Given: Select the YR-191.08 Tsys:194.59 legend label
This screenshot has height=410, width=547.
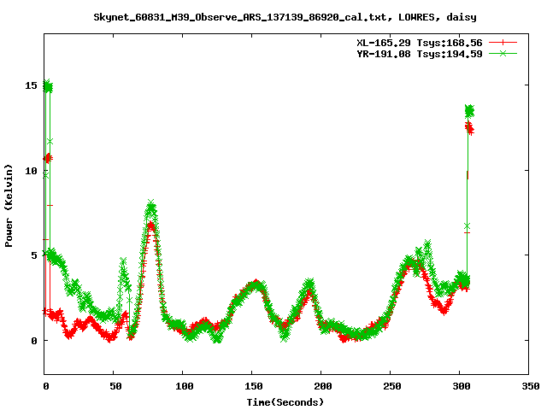Looking at the screenshot, I should 420,54.
